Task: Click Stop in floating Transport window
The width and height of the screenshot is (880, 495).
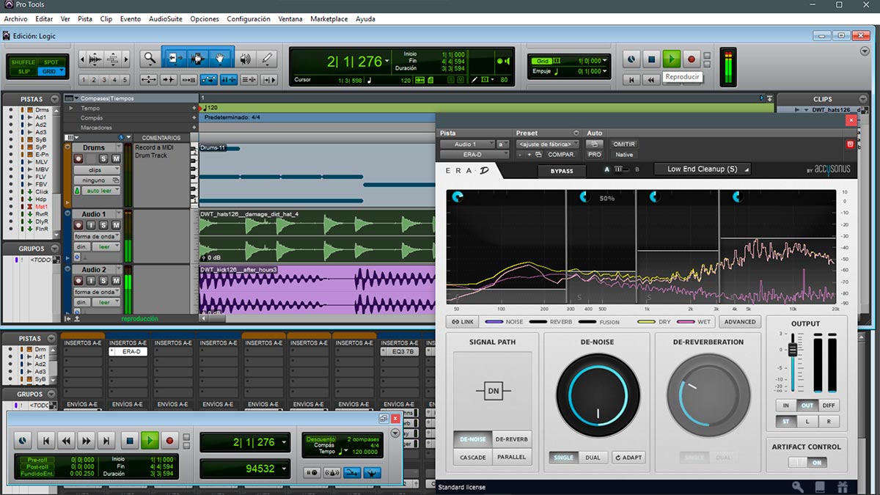Action: click(130, 441)
